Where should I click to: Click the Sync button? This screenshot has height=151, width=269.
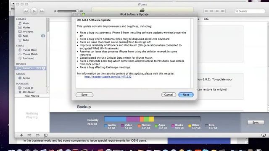point(256,122)
